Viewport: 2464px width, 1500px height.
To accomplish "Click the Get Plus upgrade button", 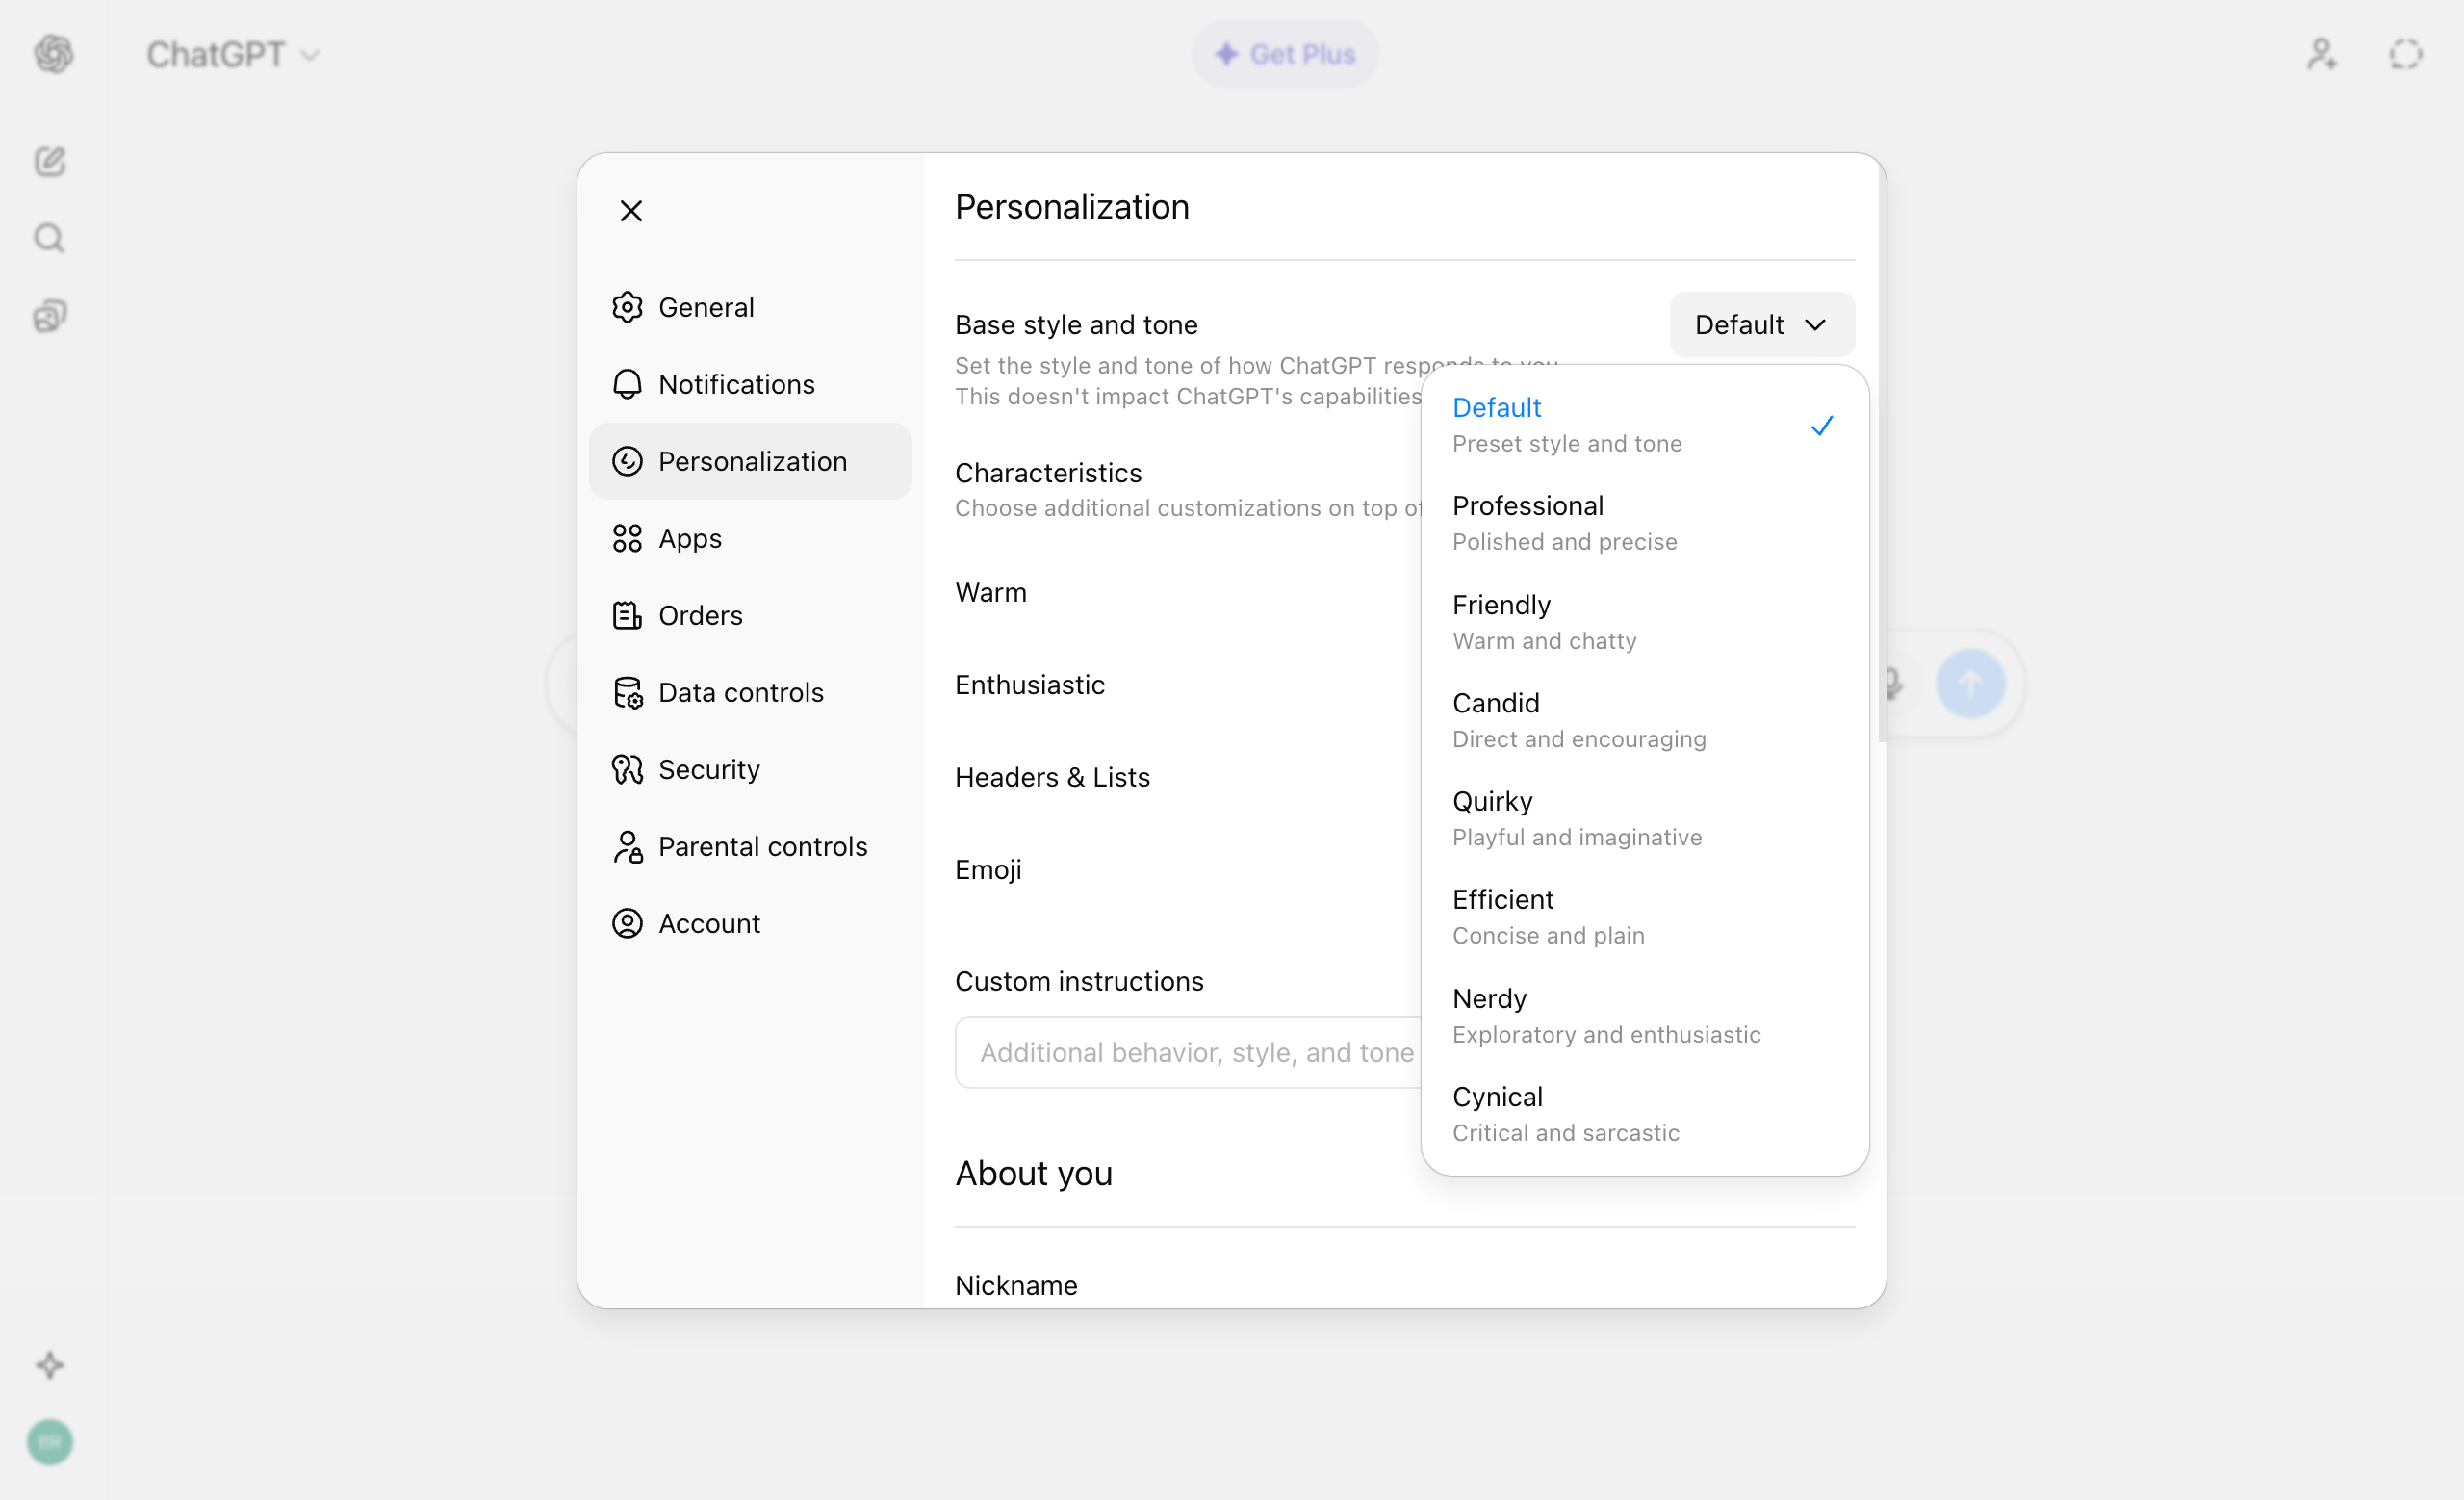I will [1285, 54].
